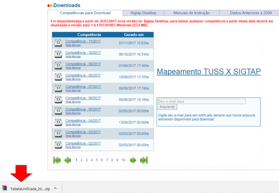Open Mapeamento TUSS X SIGTAP link
The height and width of the screenshot is (193, 279).
click(209, 72)
